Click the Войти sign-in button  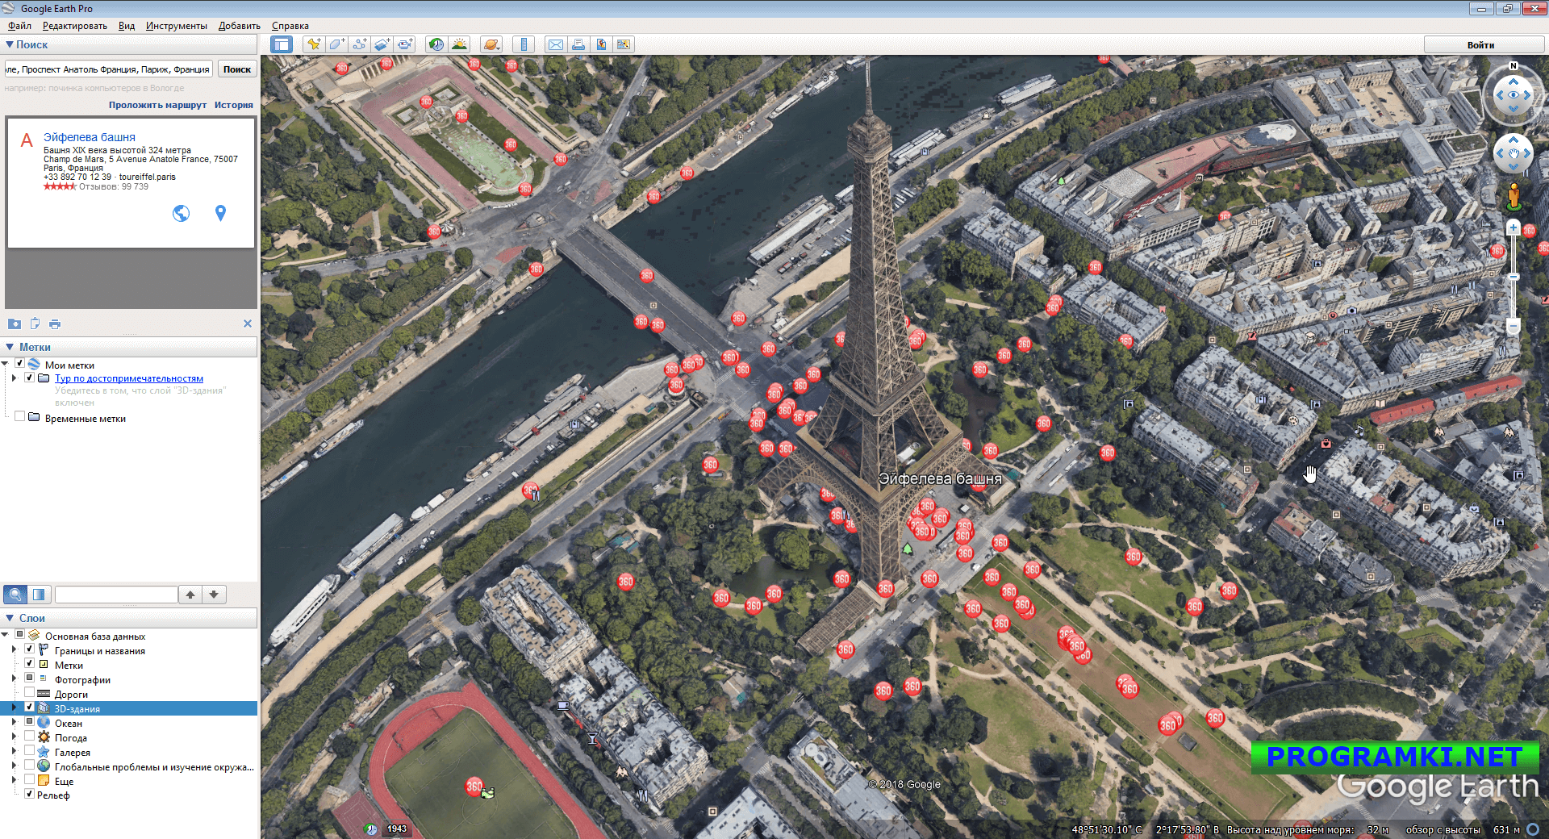1483,44
